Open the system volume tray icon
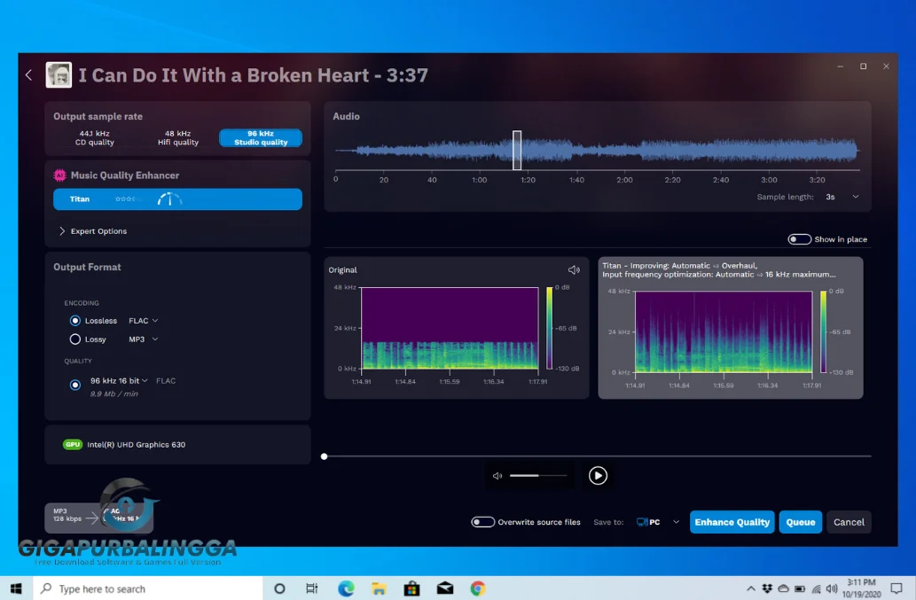Screen dimensions: 916x600 (832, 588)
